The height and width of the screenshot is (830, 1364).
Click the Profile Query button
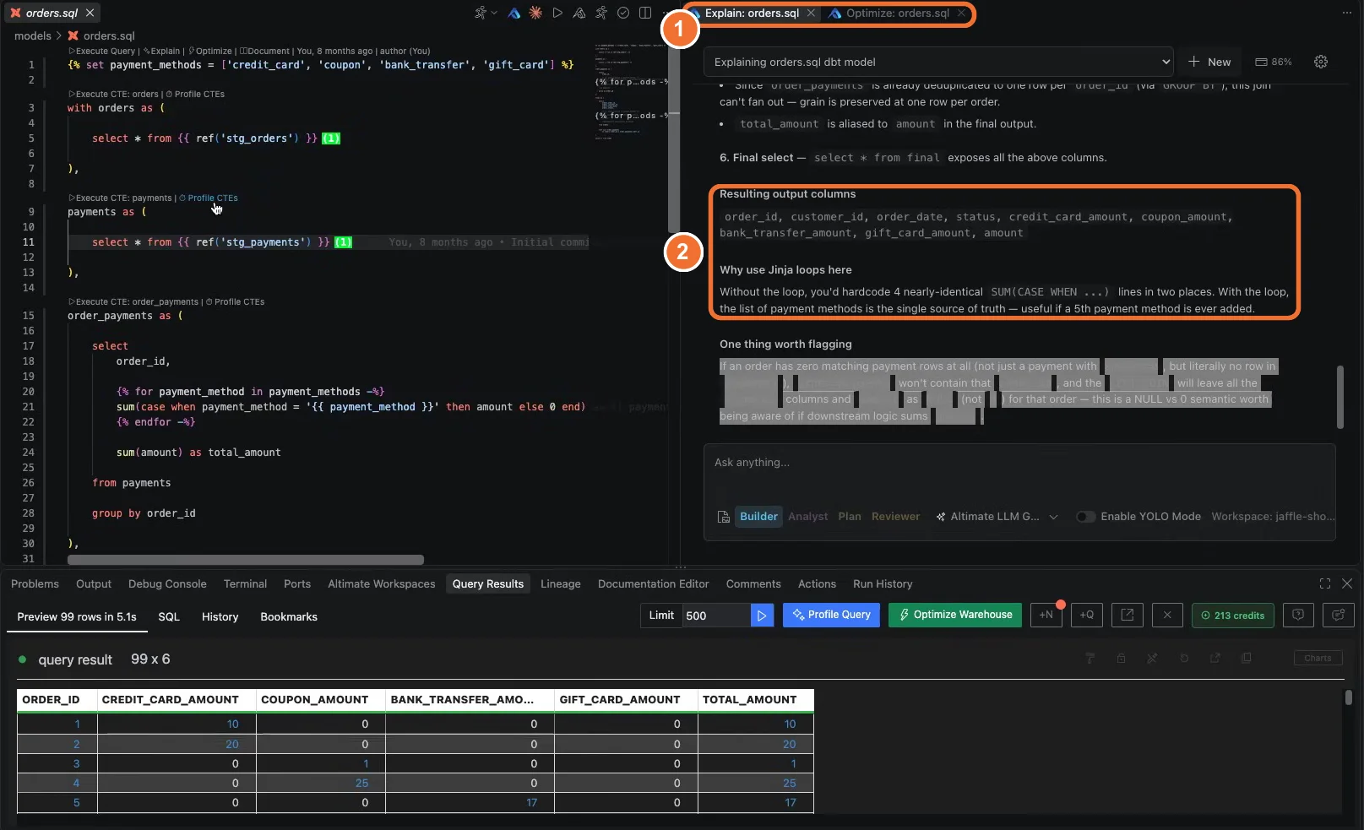coord(831,615)
